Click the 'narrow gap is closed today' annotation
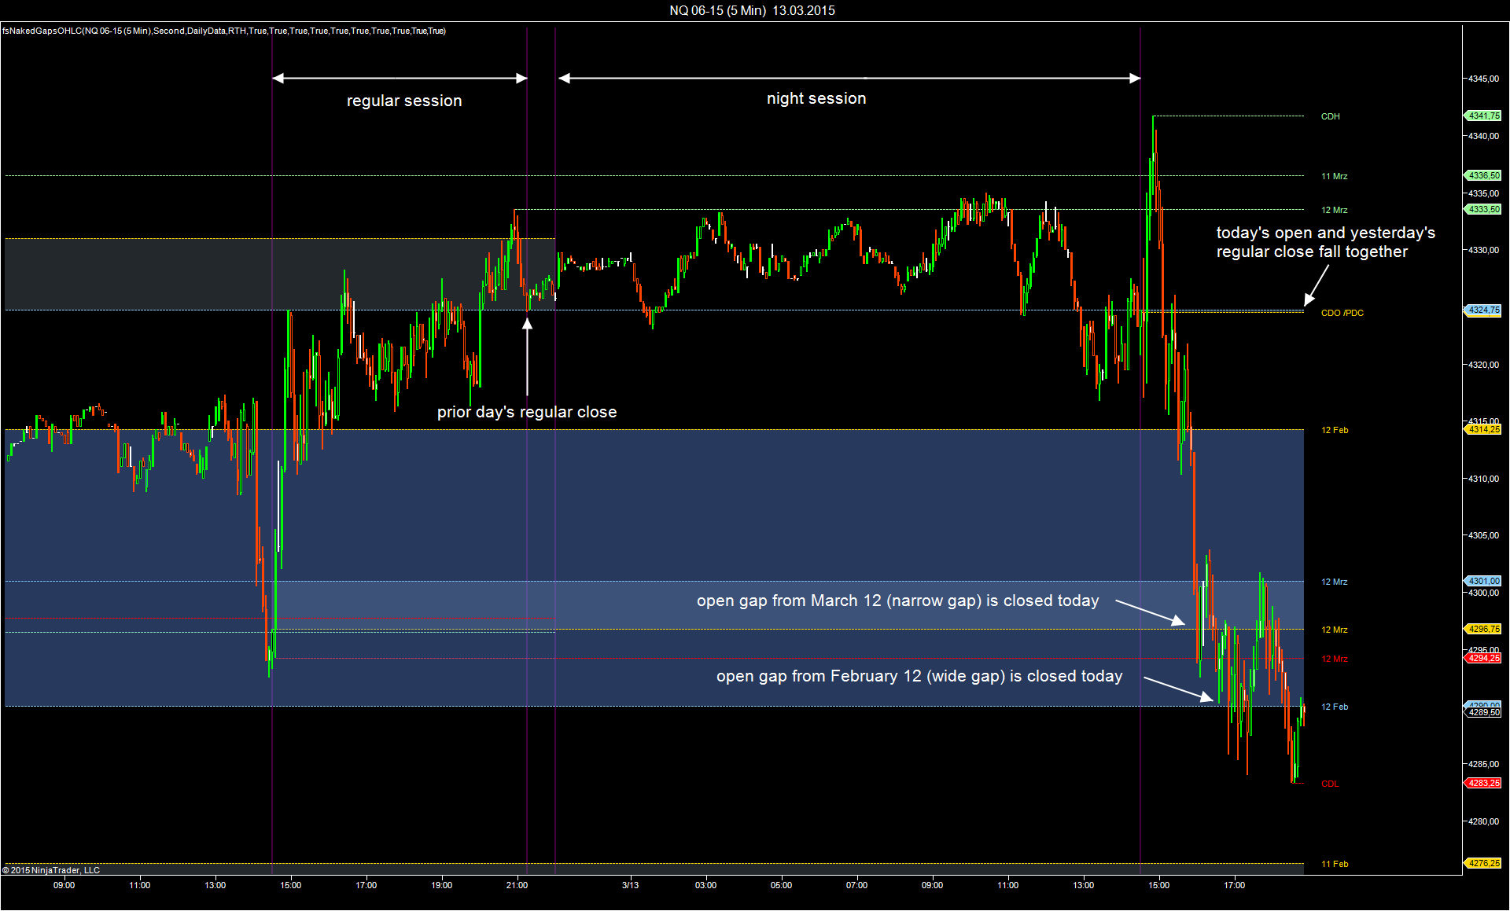 (897, 601)
